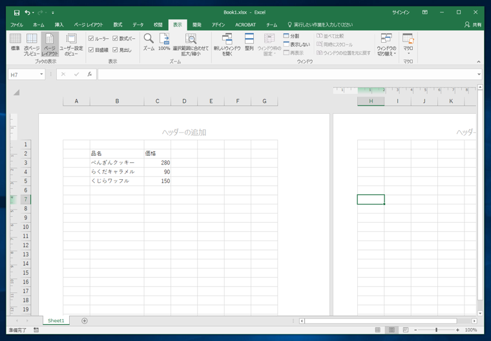
Task: Add a new sheet with plus icon
Action: (85, 321)
